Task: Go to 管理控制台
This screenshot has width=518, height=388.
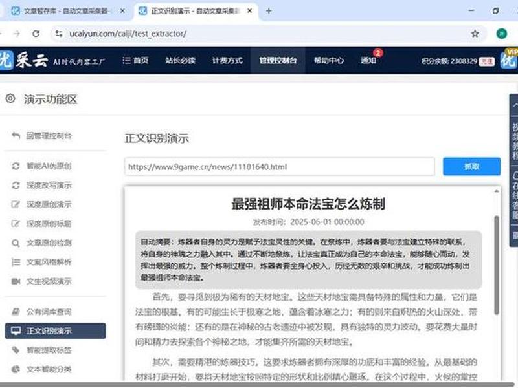Action: tap(278, 60)
